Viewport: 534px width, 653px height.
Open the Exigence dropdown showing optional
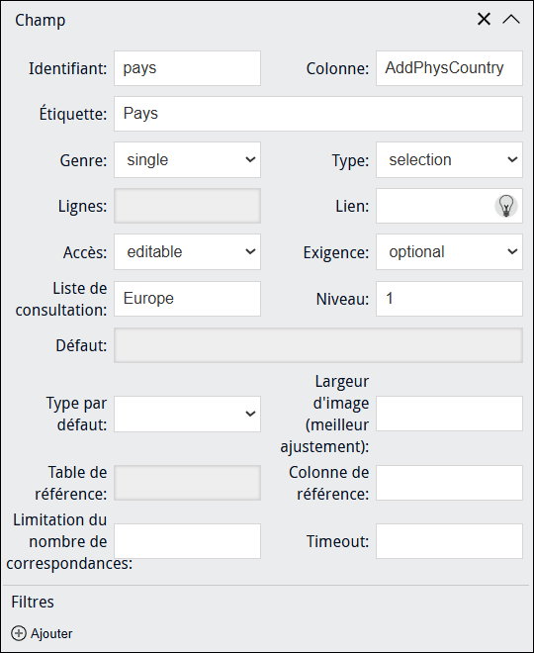pos(449,252)
